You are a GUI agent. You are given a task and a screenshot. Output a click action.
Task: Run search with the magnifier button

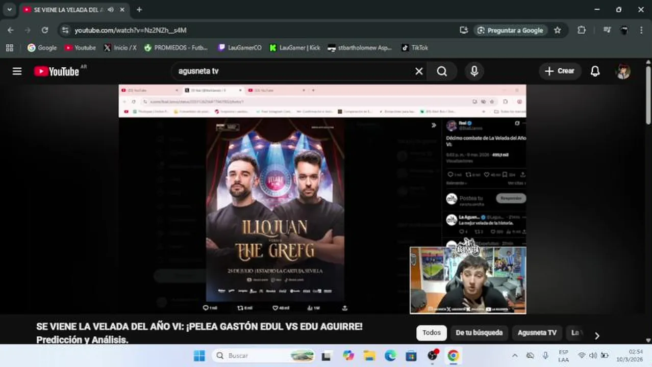442,71
